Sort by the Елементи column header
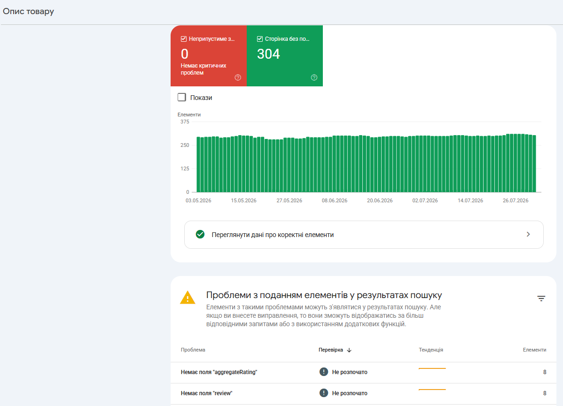The image size is (563, 406). [x=534, y=350]
